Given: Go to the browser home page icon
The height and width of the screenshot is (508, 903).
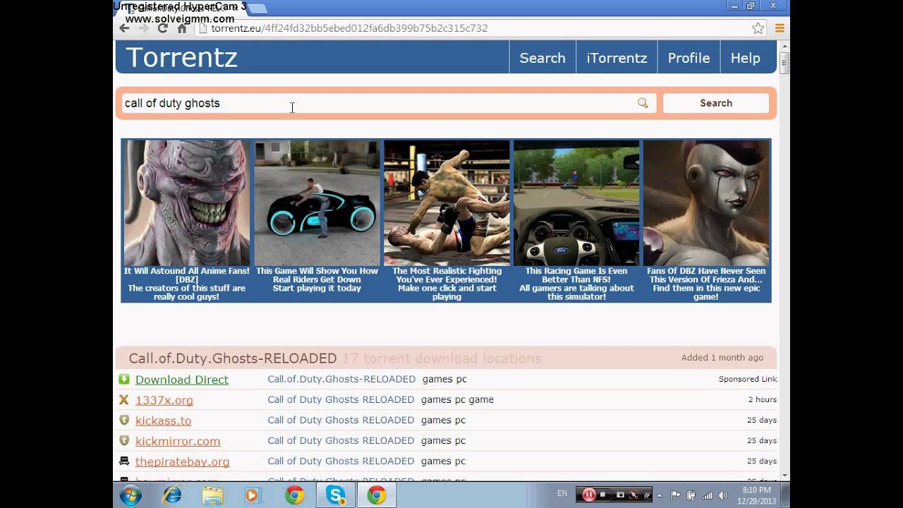Looking at the screenshot, I should pos(182,28).
